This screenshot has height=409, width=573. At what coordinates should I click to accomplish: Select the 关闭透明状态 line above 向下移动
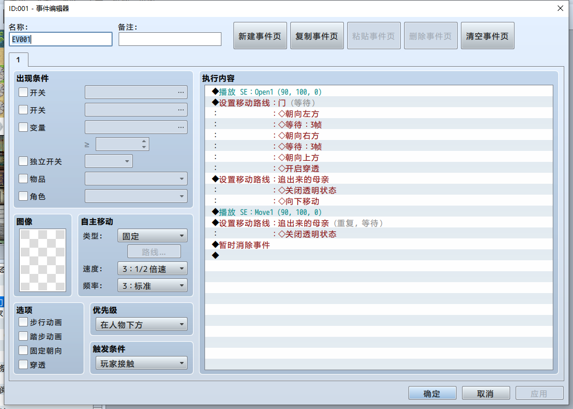(379, 190)
